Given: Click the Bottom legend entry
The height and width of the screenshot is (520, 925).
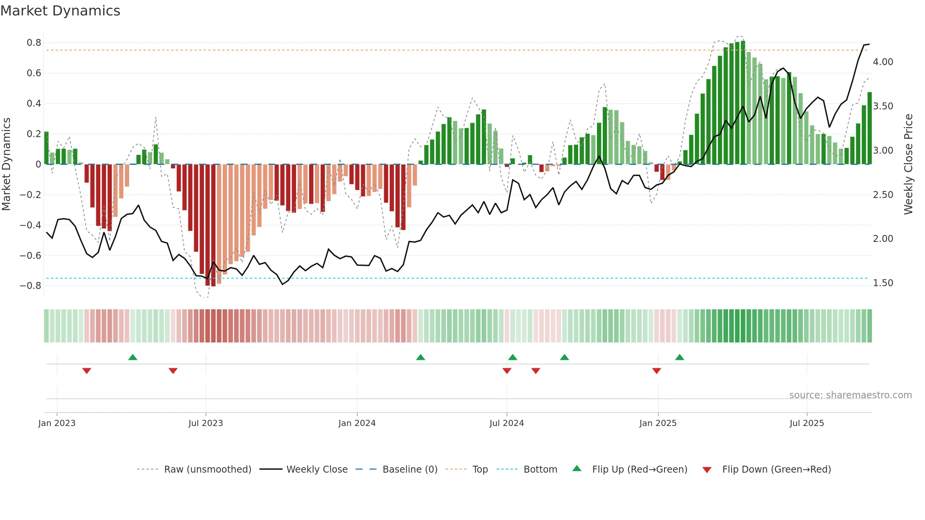Looking at the screenshot, I should (527, 469).
